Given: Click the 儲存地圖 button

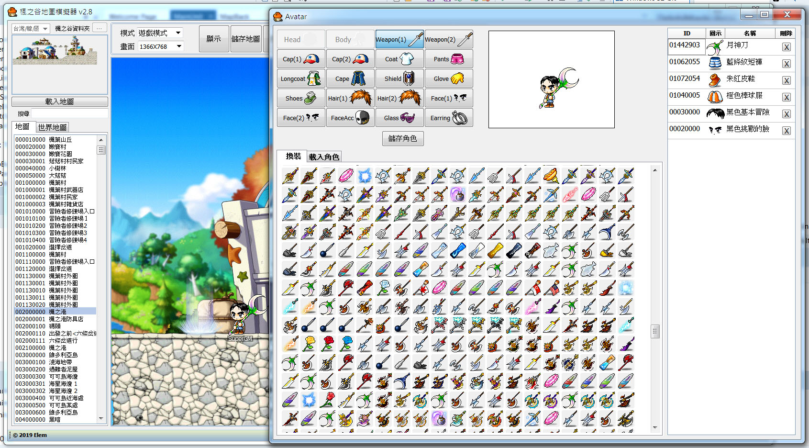Looking at the screenshot, I should tap(245, 39).
